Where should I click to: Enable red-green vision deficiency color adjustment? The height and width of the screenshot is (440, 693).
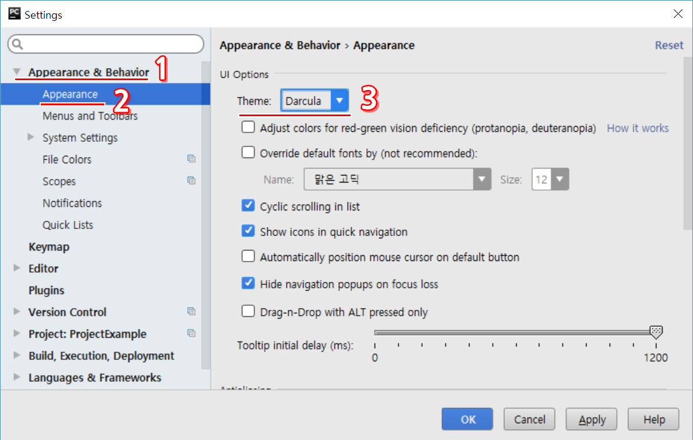coord(249,127)
